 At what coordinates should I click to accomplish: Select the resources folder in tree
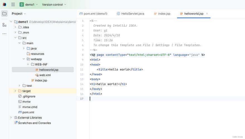[x=37, y=54]
